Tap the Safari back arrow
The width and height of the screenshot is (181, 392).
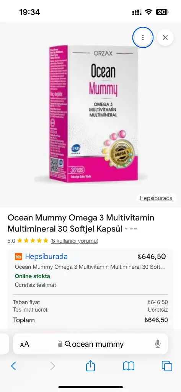[13, 366]
